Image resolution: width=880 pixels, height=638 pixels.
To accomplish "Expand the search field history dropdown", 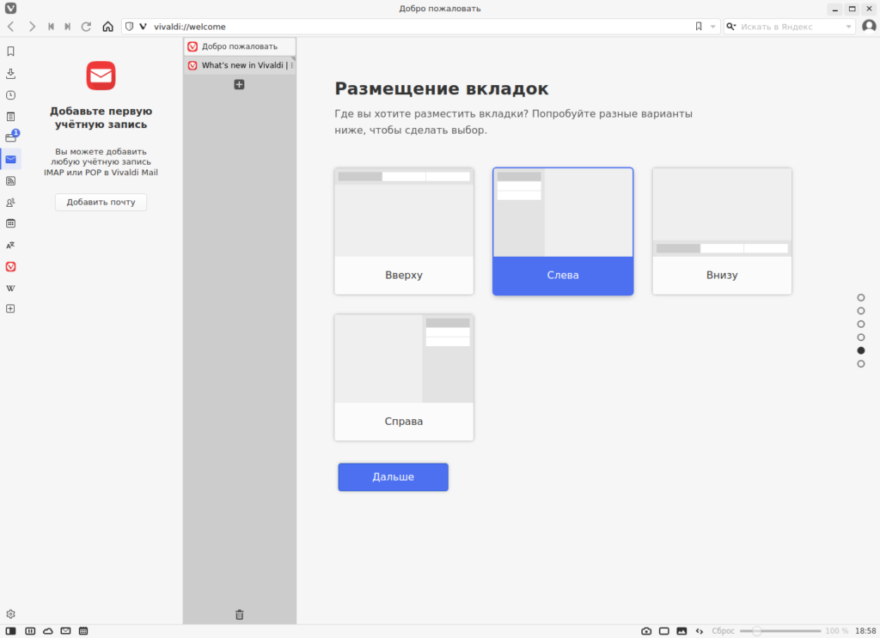I will click(848, 27).
